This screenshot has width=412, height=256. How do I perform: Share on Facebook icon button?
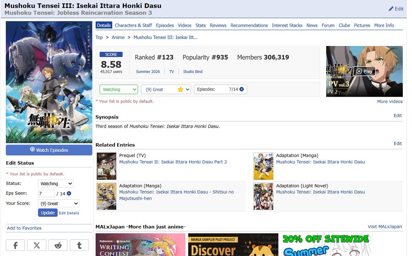pos(15,245)
